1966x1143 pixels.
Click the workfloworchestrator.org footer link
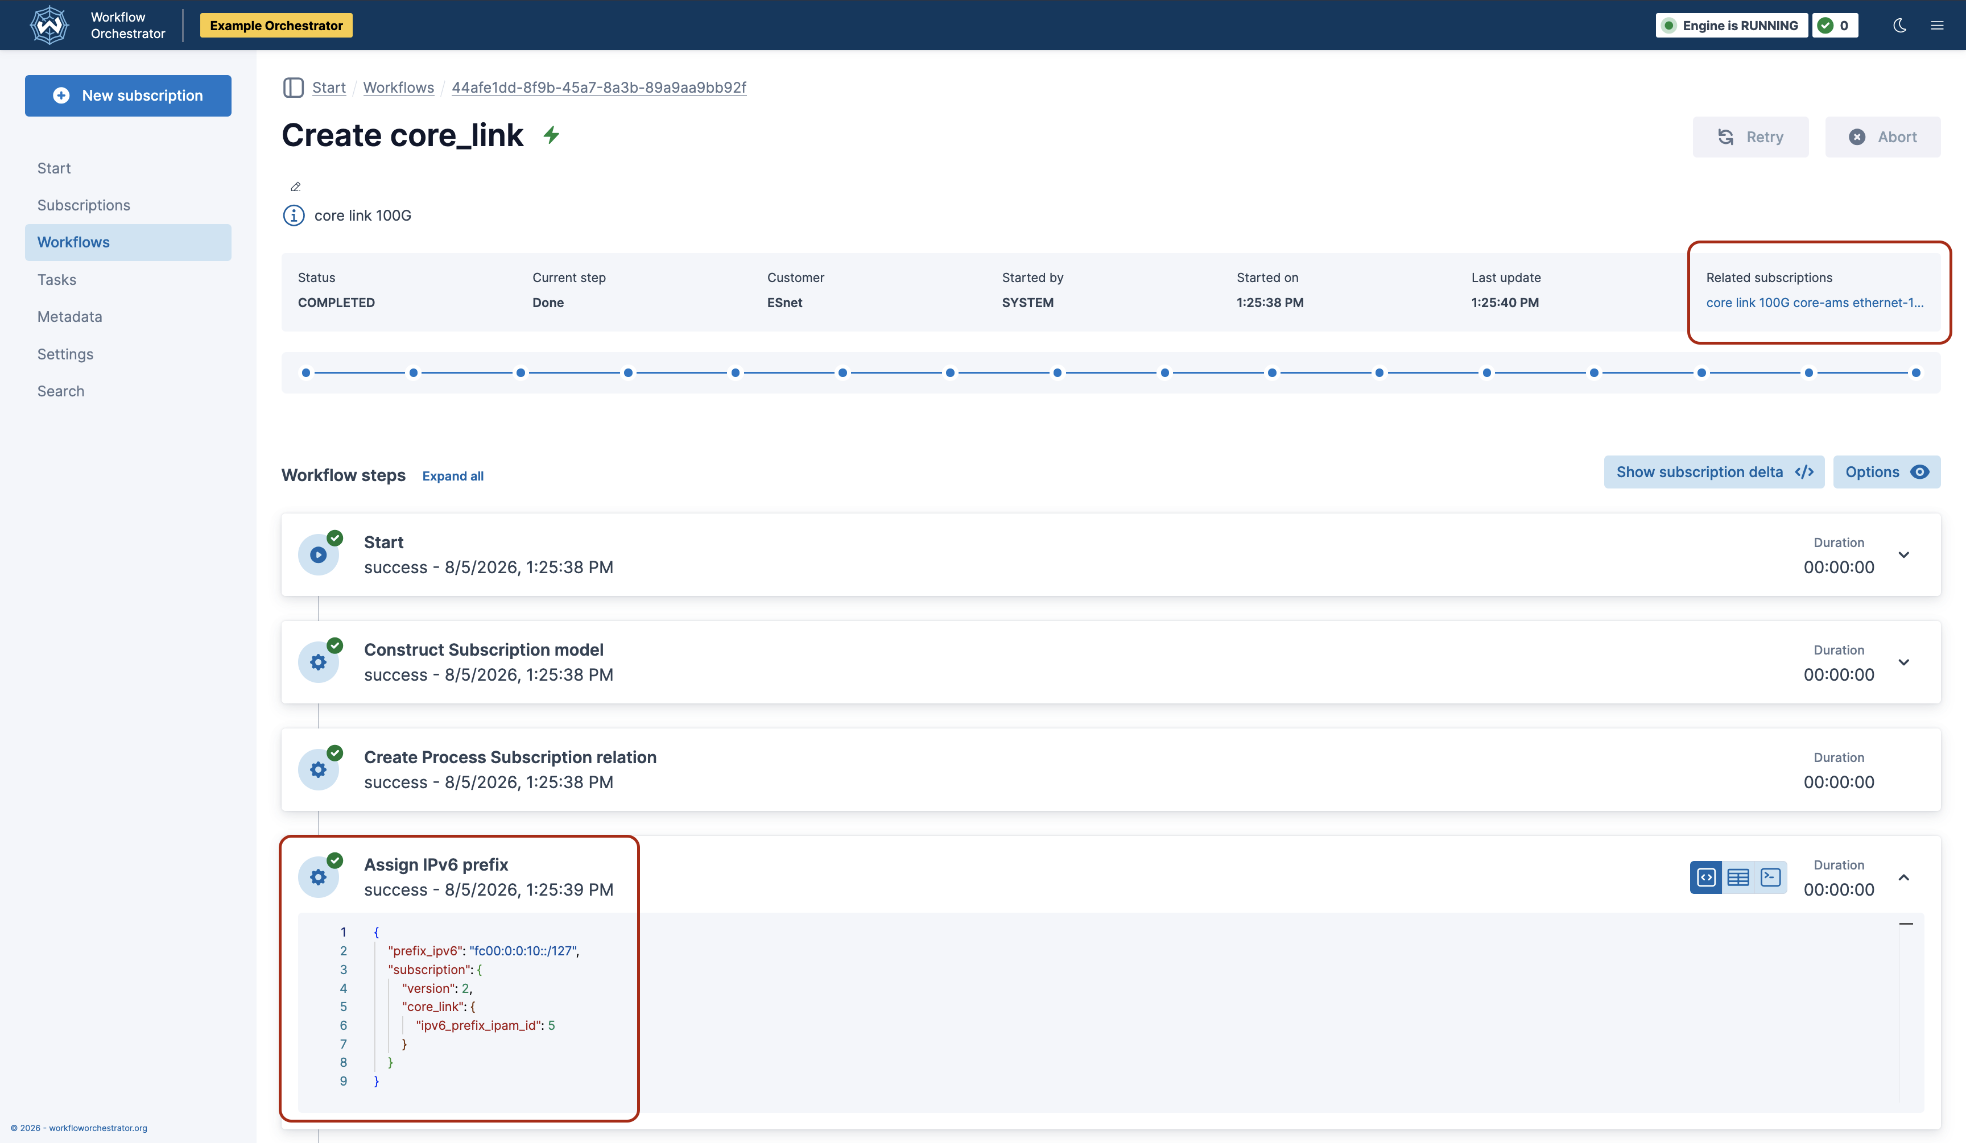tap(97, 1128)
